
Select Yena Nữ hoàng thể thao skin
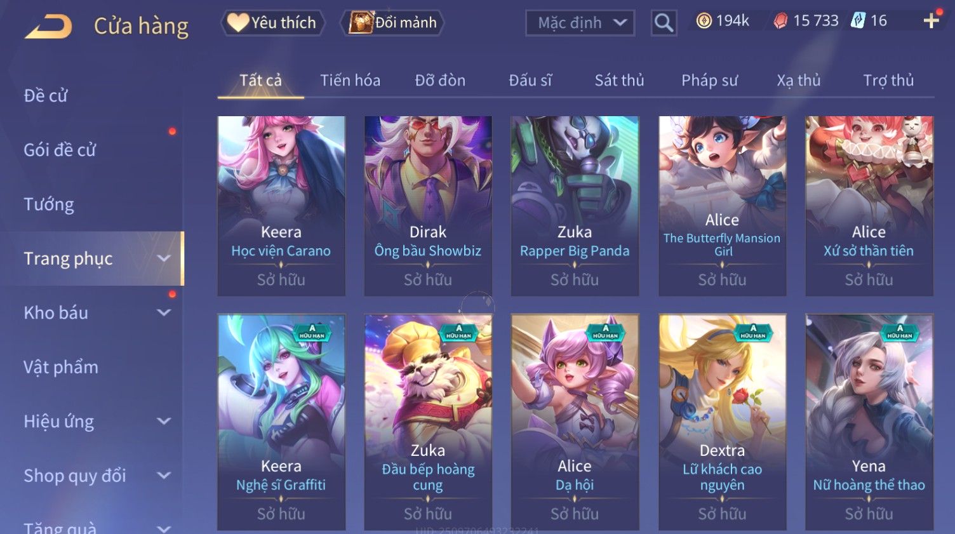tap(869, 422)
